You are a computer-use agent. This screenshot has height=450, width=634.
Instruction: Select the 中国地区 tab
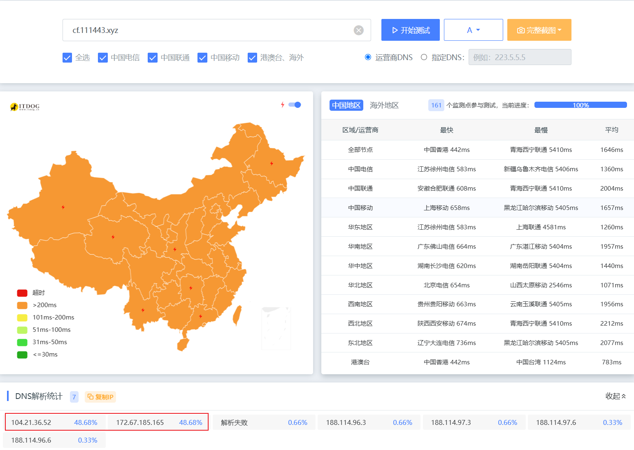tap(346, 105)
